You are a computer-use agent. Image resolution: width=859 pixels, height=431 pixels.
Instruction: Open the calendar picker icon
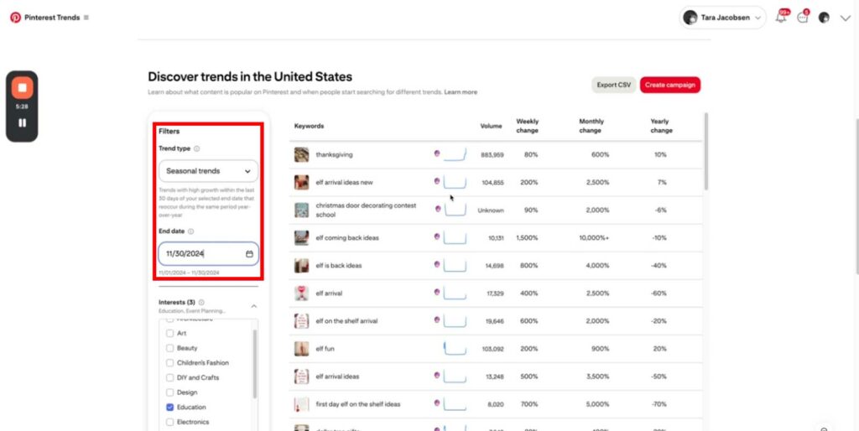pos(249,254)
